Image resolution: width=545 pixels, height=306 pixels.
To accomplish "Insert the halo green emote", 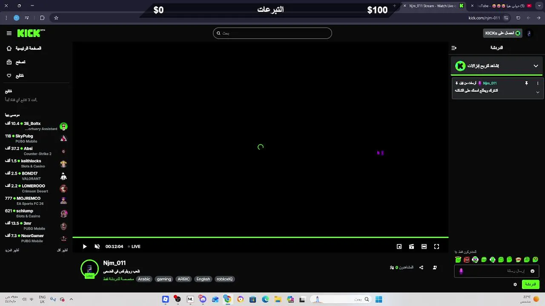I will click(x=458, y=260).
